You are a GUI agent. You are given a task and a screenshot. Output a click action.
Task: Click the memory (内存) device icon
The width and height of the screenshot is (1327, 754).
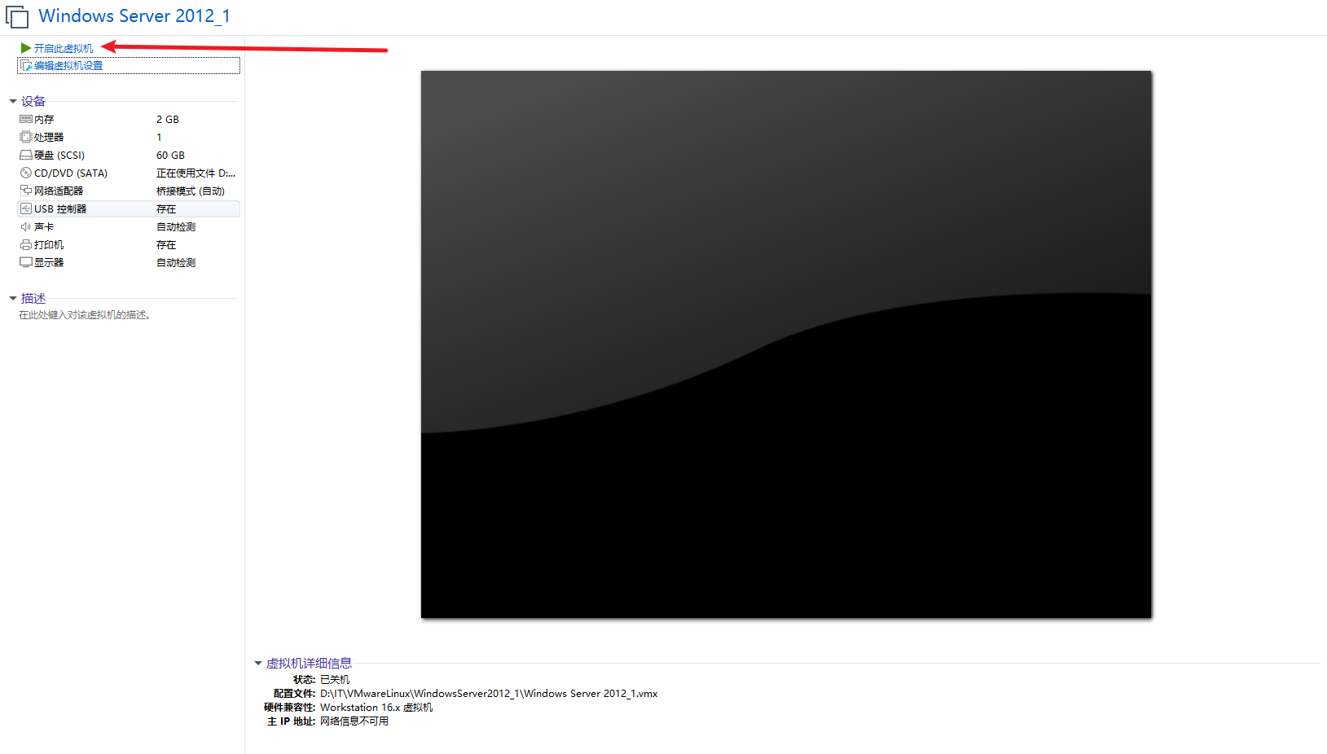tap(25, 119)
